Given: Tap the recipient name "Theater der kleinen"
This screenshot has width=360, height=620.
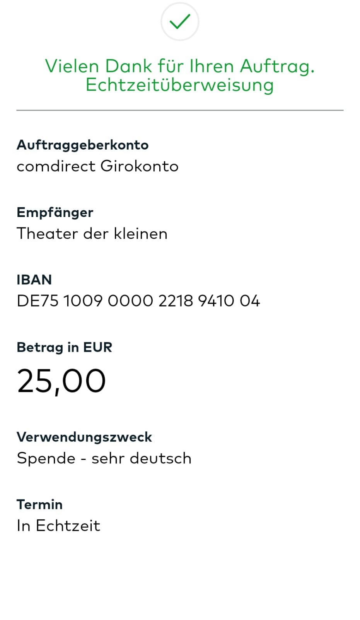Looking at the screenshot, I should [x=92, y=234].
